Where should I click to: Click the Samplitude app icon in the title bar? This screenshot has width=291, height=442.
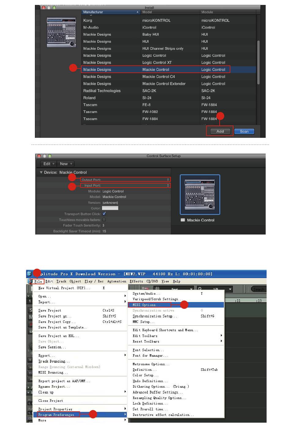(29, 274)
